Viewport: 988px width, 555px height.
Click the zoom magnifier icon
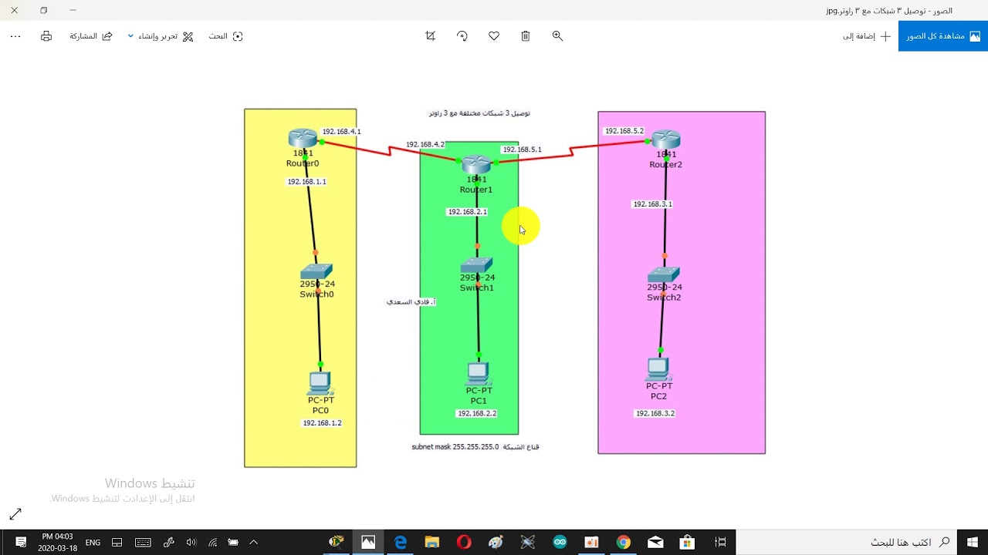[557, 36]
